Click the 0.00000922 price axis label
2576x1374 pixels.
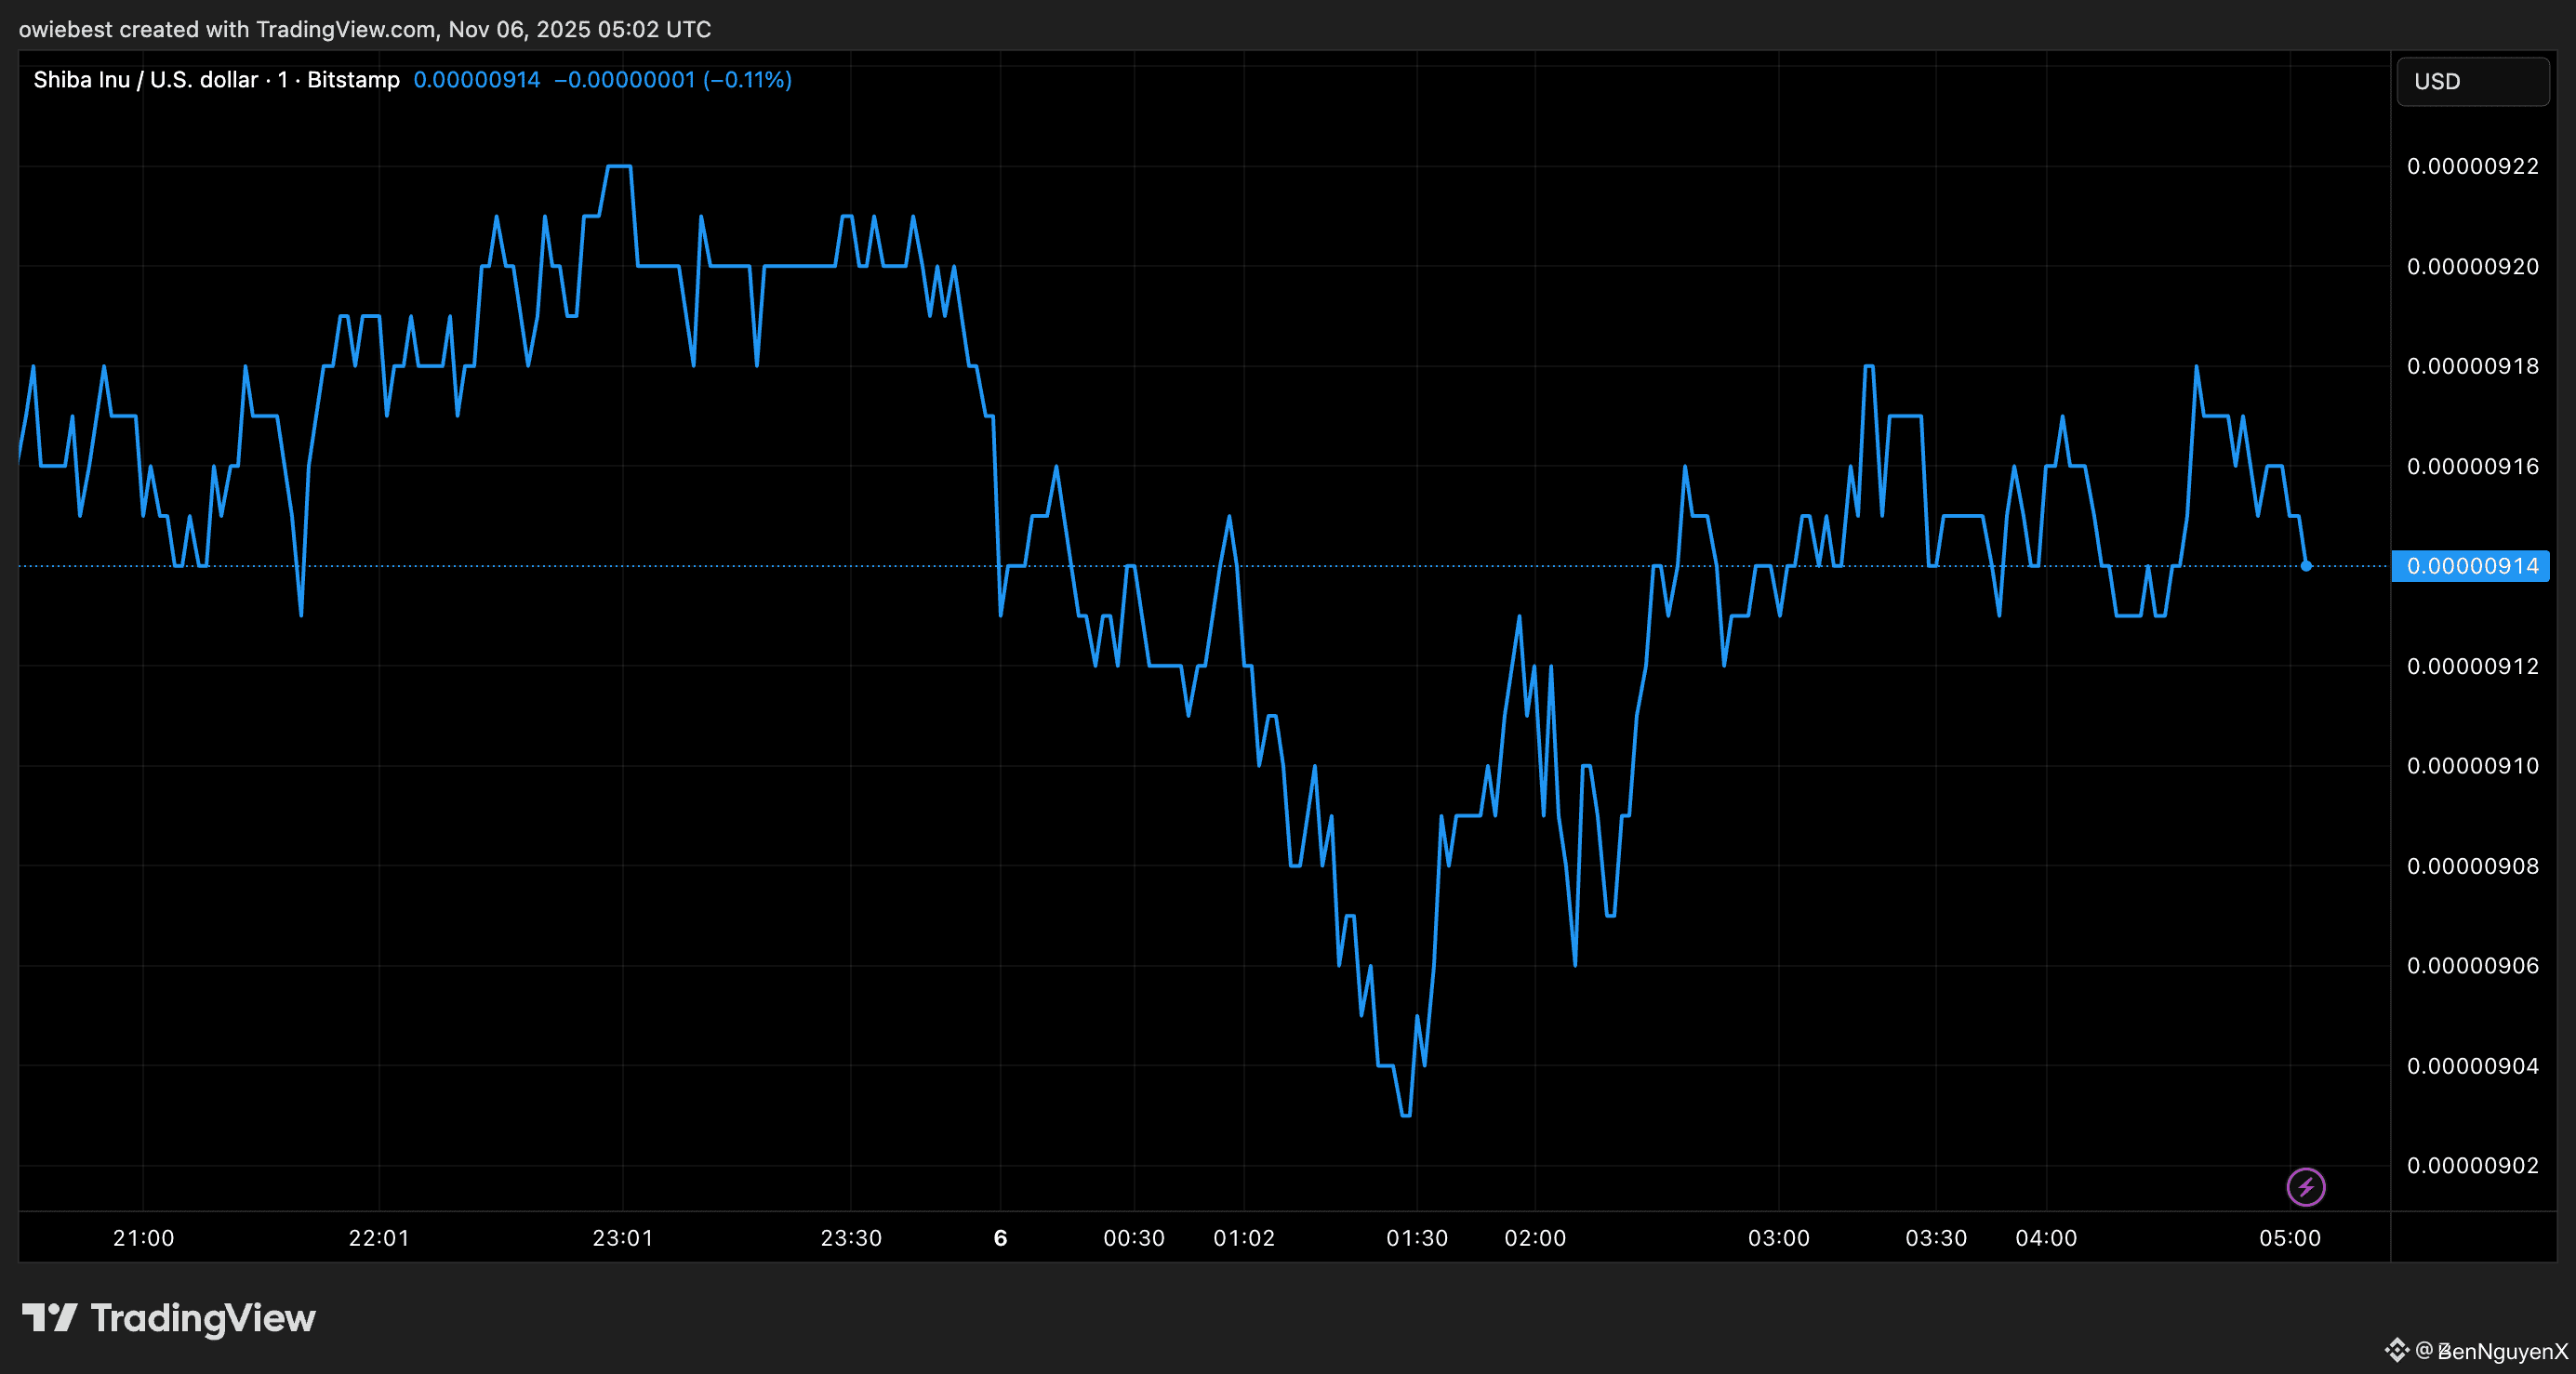pos(2472,166)
